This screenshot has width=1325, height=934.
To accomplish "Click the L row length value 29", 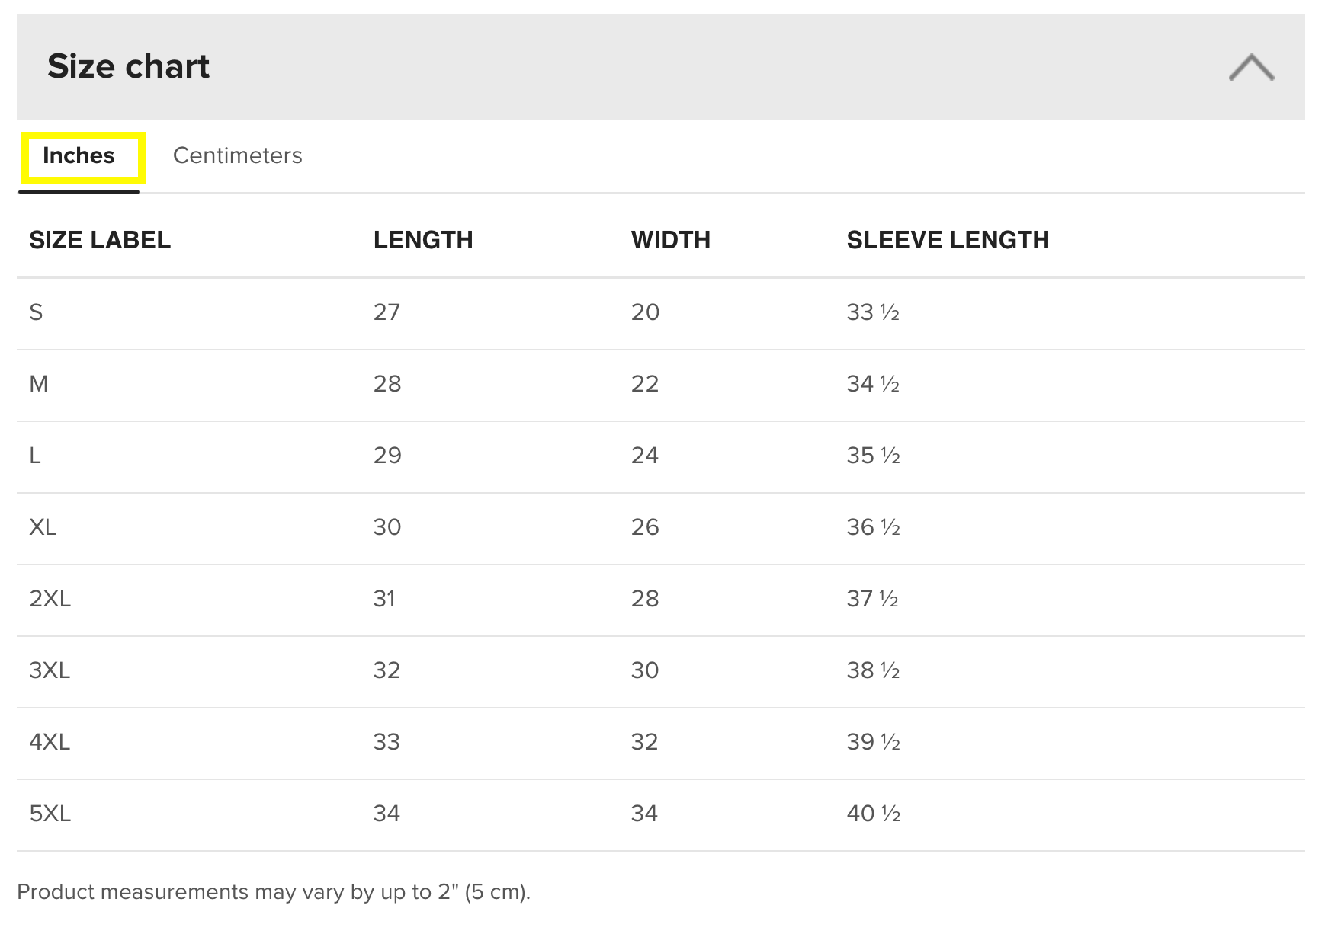I will click(387, 456).
